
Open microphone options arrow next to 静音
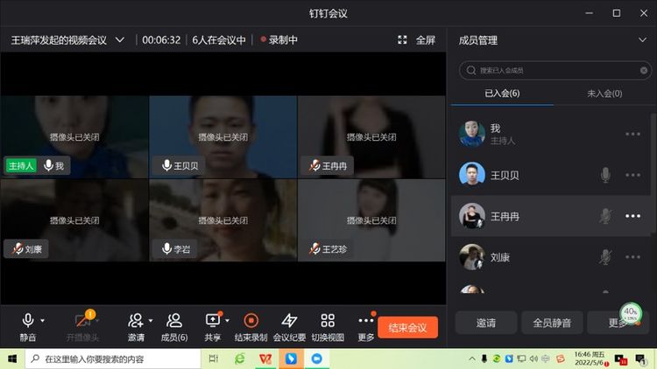(43, 320)
